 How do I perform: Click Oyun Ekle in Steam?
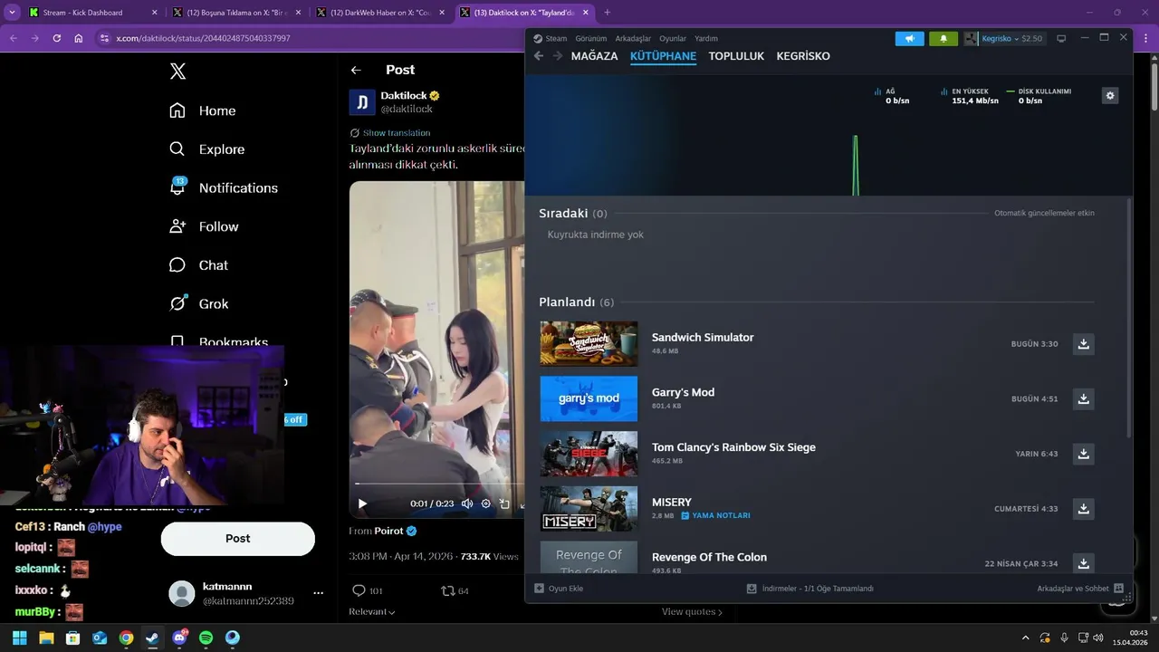tap(559, 589)
